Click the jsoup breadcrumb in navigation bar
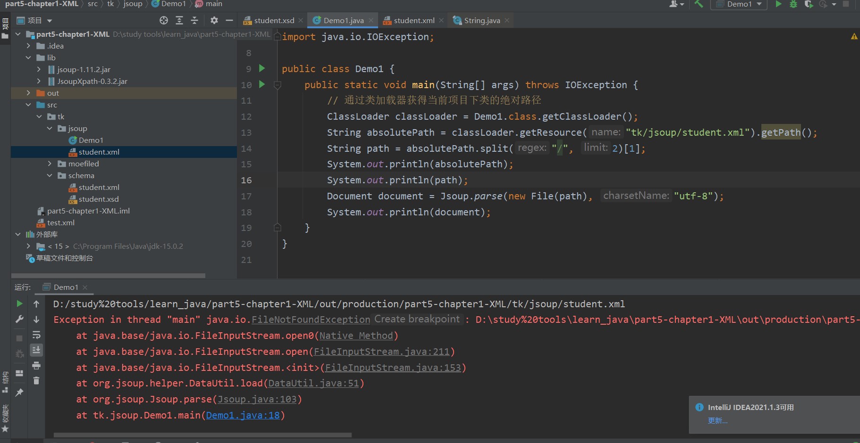Screen dimensions: 860x443 [133, 4]
